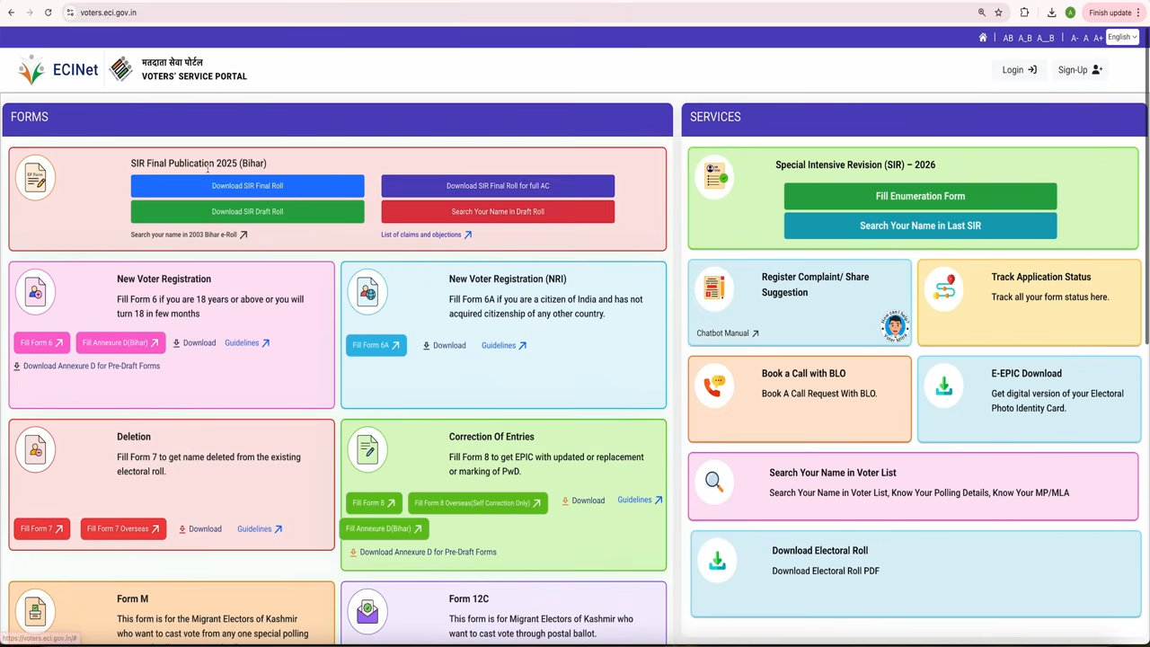Click the Fill Enumeration Form button
This screenshot has height=647, width=1150.
920,196
